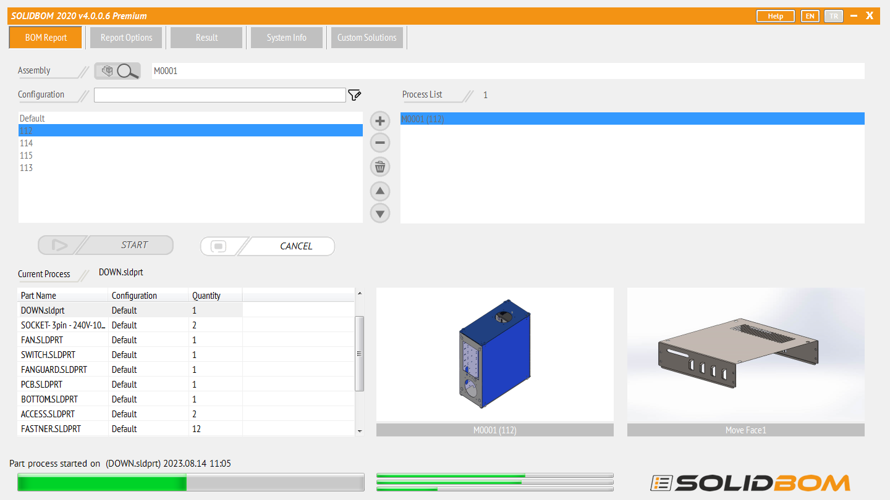The width and height of the screenshot is (890, 500).
Task: Add configuration to process list with plus
Action: [x=380, y=120]
